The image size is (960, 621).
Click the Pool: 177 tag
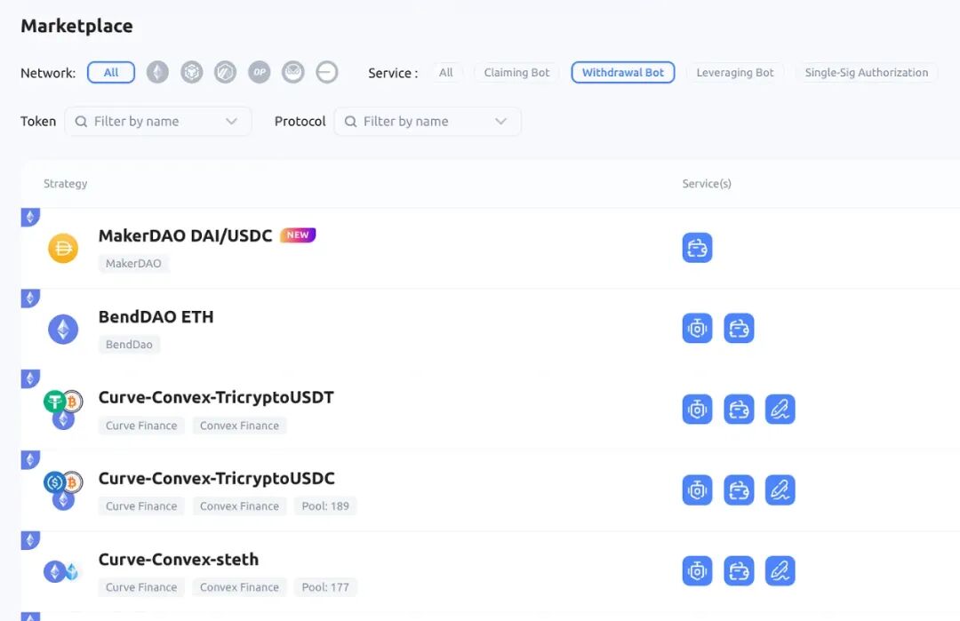click(x=325, y=586)
